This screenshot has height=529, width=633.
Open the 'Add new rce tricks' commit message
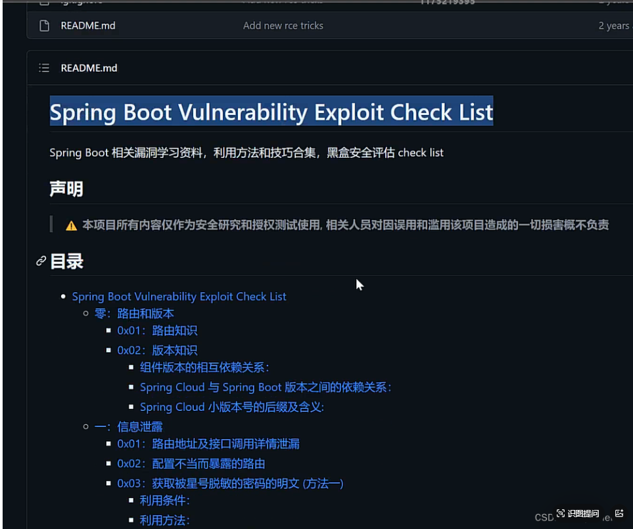283,26
